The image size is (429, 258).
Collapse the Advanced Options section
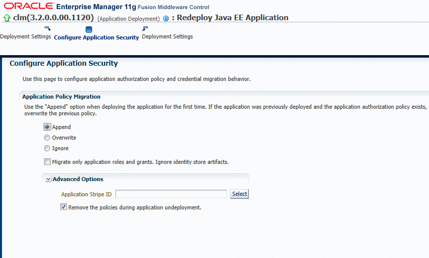click(49, 179)
